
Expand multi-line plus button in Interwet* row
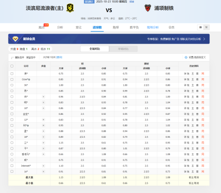pos(43,166)
